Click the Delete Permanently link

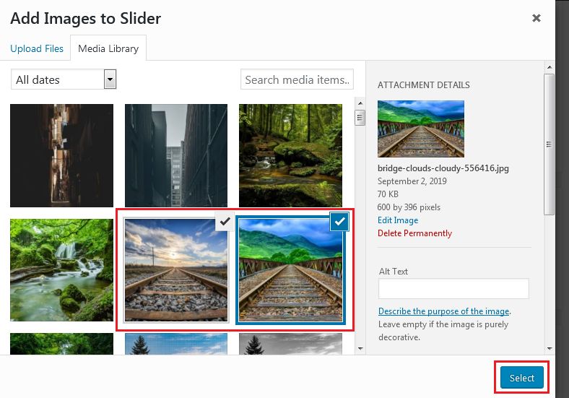tap(414, 233)
